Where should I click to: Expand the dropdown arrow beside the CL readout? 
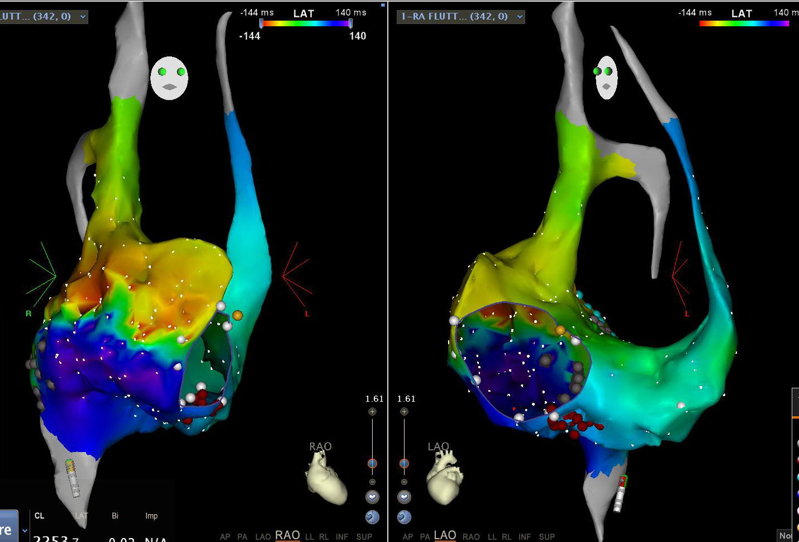(25, 530)
